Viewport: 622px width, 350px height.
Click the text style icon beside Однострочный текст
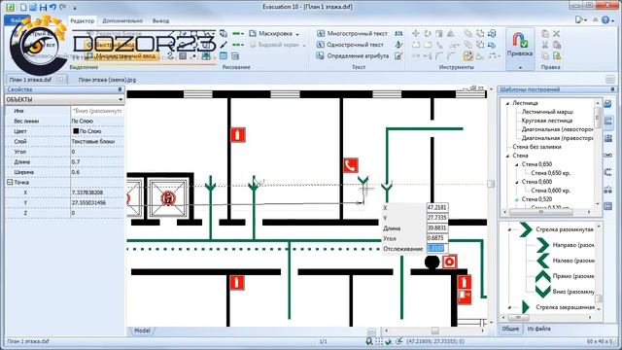[x=398, y=45]
